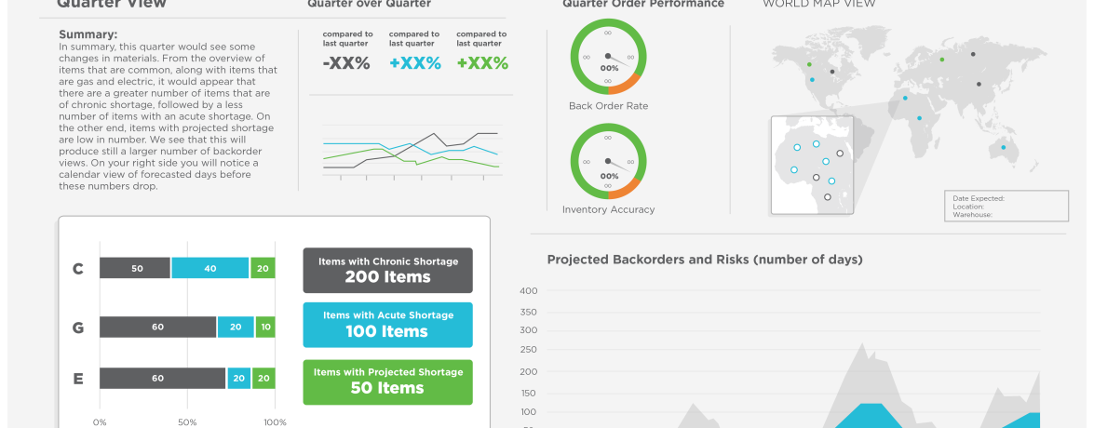Click the gray 50 segment in row C

(x=136, y=268)
